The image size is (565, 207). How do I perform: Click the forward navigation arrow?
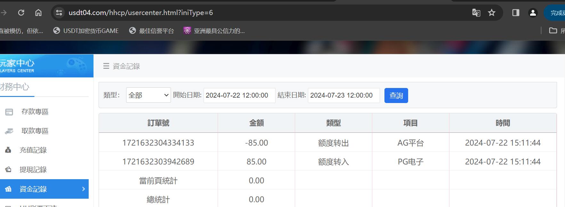4,12
